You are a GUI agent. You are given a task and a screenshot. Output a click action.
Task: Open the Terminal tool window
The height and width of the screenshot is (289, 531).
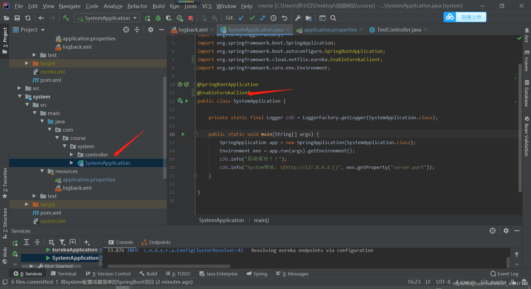click(x=63, y=274)
